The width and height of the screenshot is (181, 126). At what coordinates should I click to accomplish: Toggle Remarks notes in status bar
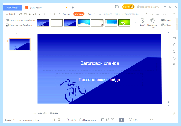click(x=70, y=120)
